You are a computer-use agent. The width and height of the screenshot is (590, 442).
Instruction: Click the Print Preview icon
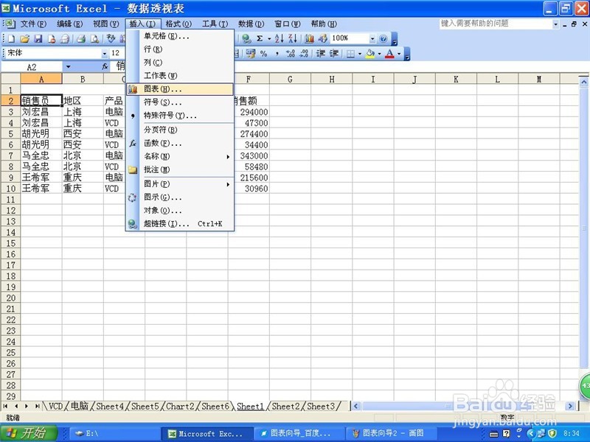pos(95,38)
